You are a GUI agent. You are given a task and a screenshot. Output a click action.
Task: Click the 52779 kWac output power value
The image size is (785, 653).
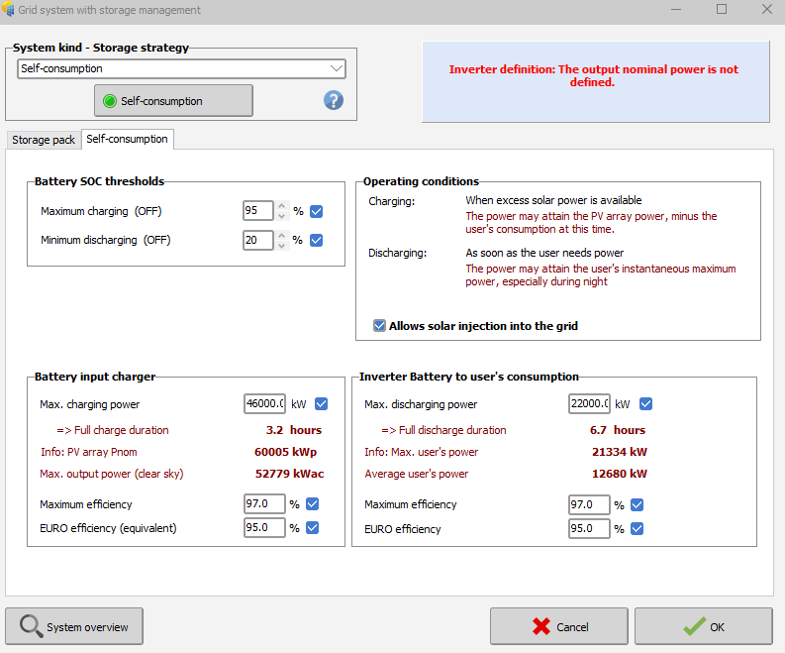[x=289, y=474]
